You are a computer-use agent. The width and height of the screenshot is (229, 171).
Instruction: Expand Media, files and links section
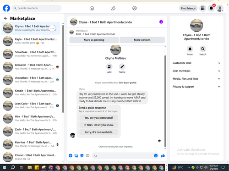196,79
